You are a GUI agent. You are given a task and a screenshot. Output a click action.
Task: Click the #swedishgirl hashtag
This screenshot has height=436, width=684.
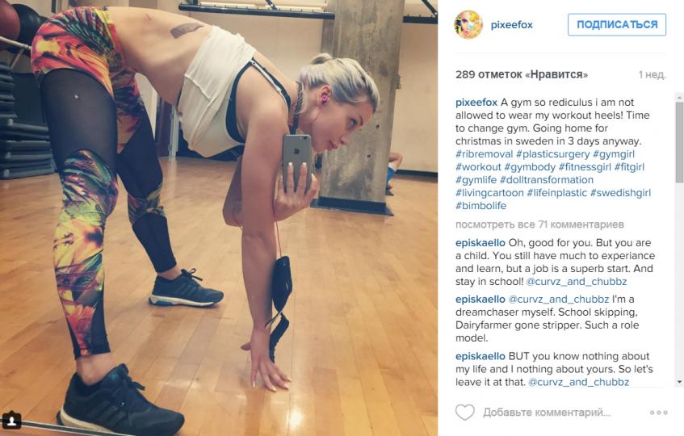coord(620,193)
